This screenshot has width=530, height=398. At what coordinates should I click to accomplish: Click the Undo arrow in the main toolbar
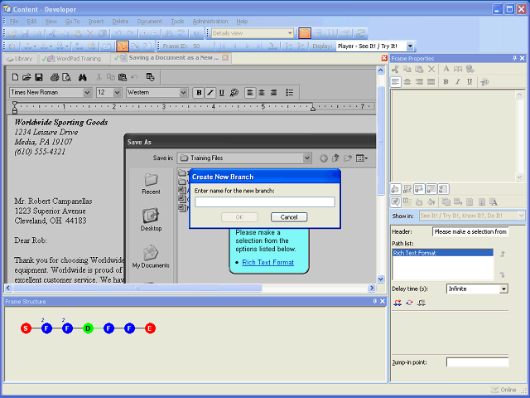tap(118, 33)
